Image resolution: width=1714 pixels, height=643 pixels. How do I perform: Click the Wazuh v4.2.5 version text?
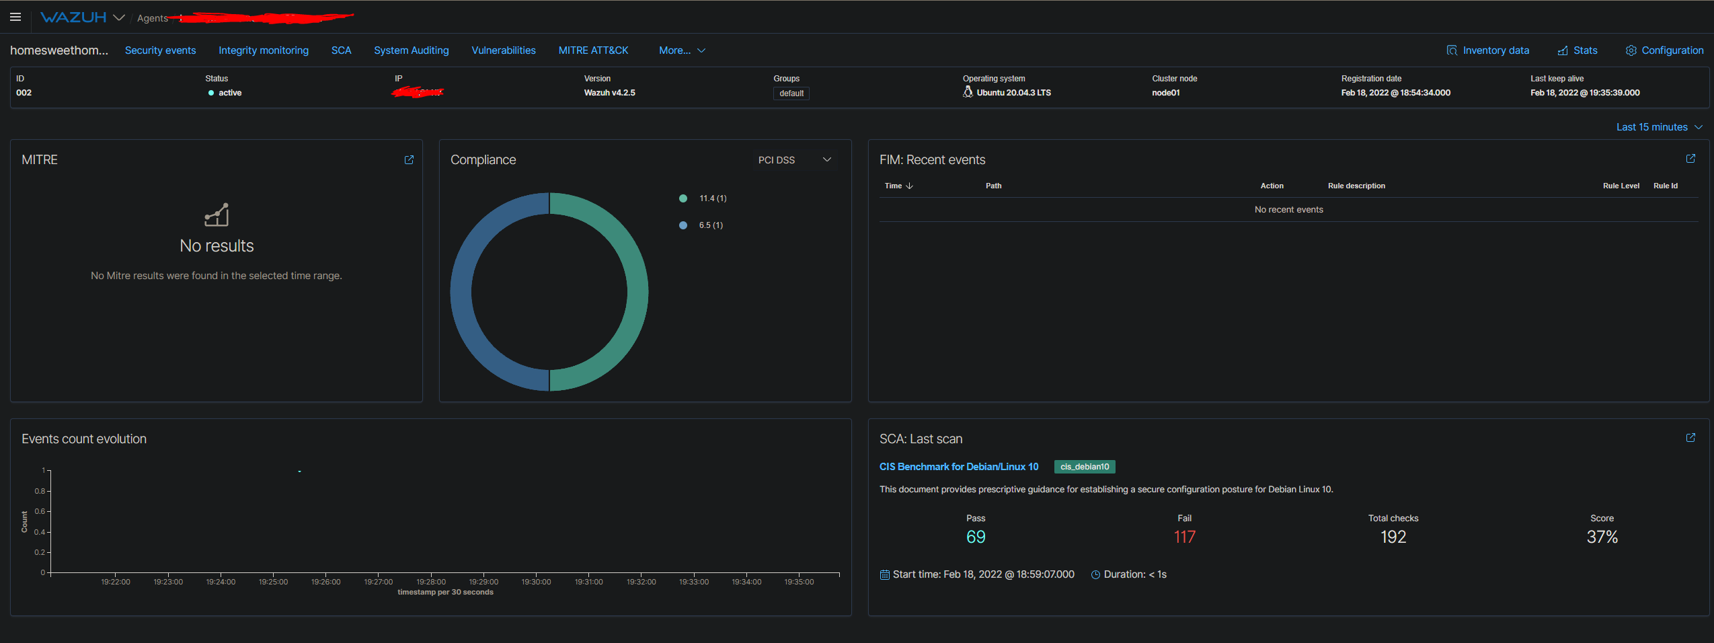(x=610, y=93)
